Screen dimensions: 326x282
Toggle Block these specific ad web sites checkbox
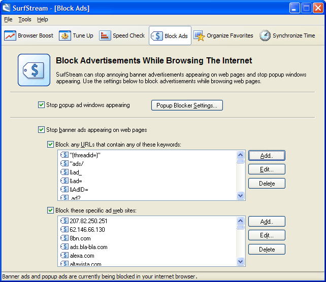point(50,210)
